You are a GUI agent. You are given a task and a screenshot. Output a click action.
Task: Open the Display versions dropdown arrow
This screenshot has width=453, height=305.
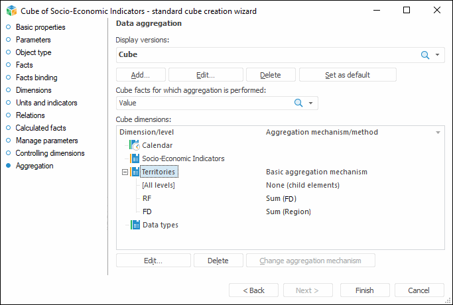(x=438, y=55)
